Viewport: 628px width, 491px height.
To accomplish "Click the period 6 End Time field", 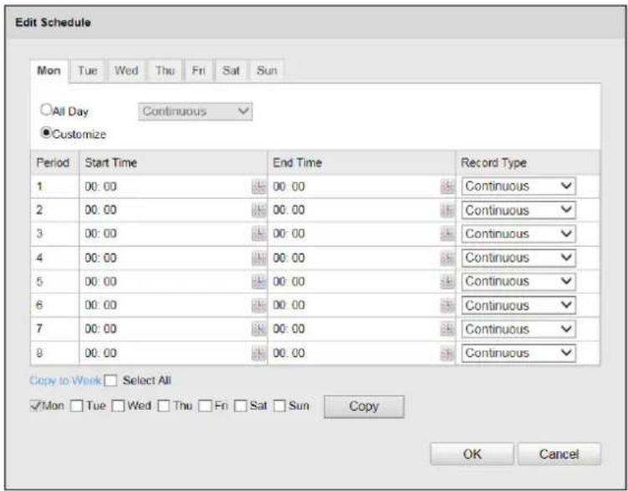I will pos(355,305).
